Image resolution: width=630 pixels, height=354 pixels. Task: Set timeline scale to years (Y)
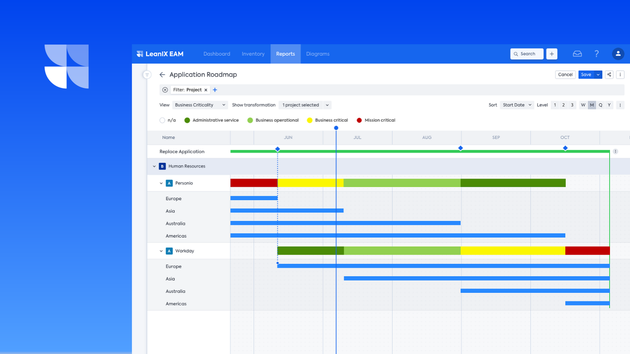pos(609,105)
